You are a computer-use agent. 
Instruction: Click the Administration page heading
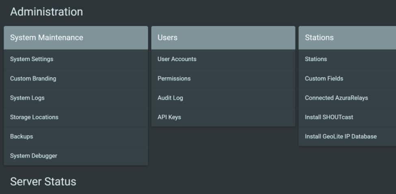46,12
